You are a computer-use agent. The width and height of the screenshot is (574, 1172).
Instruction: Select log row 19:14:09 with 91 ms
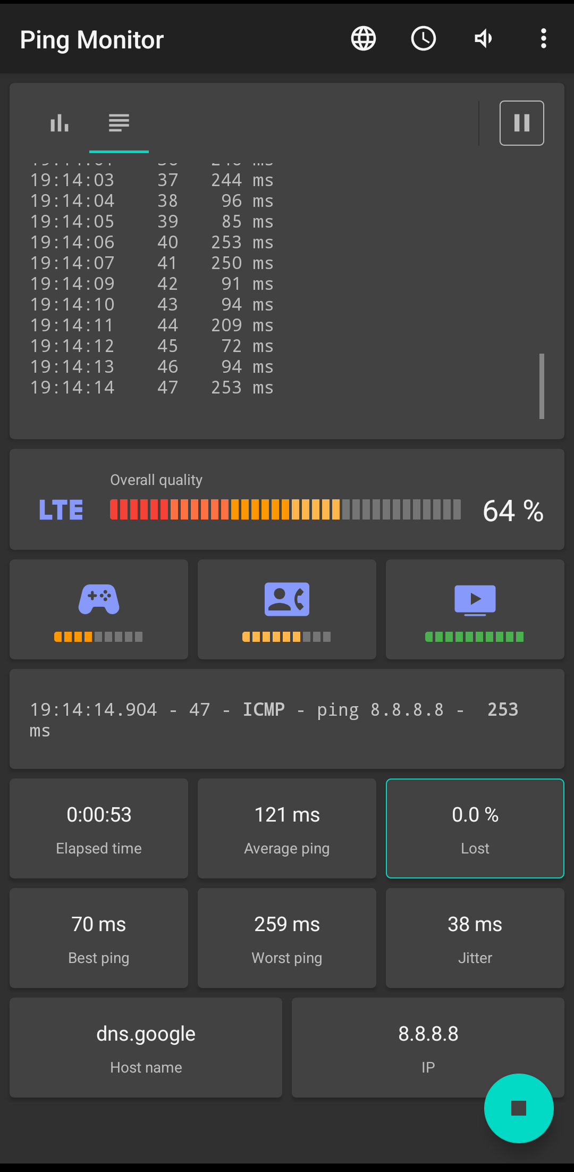point(151,284)
